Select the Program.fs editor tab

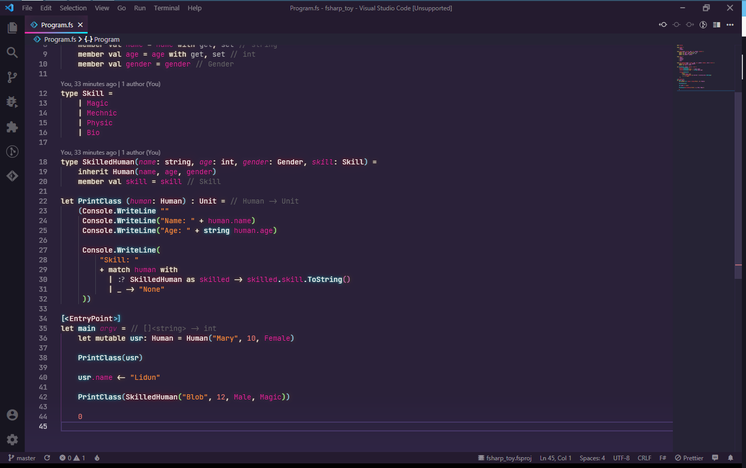point(57,25)
